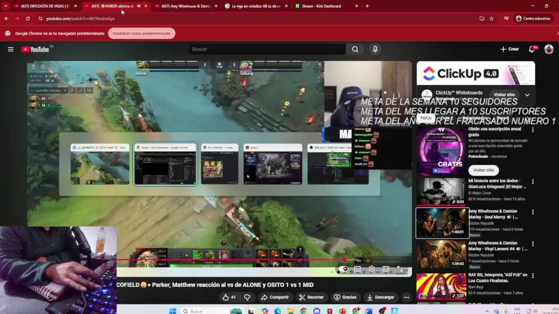Start voice search with the microphone

click(x=375, y=49)
